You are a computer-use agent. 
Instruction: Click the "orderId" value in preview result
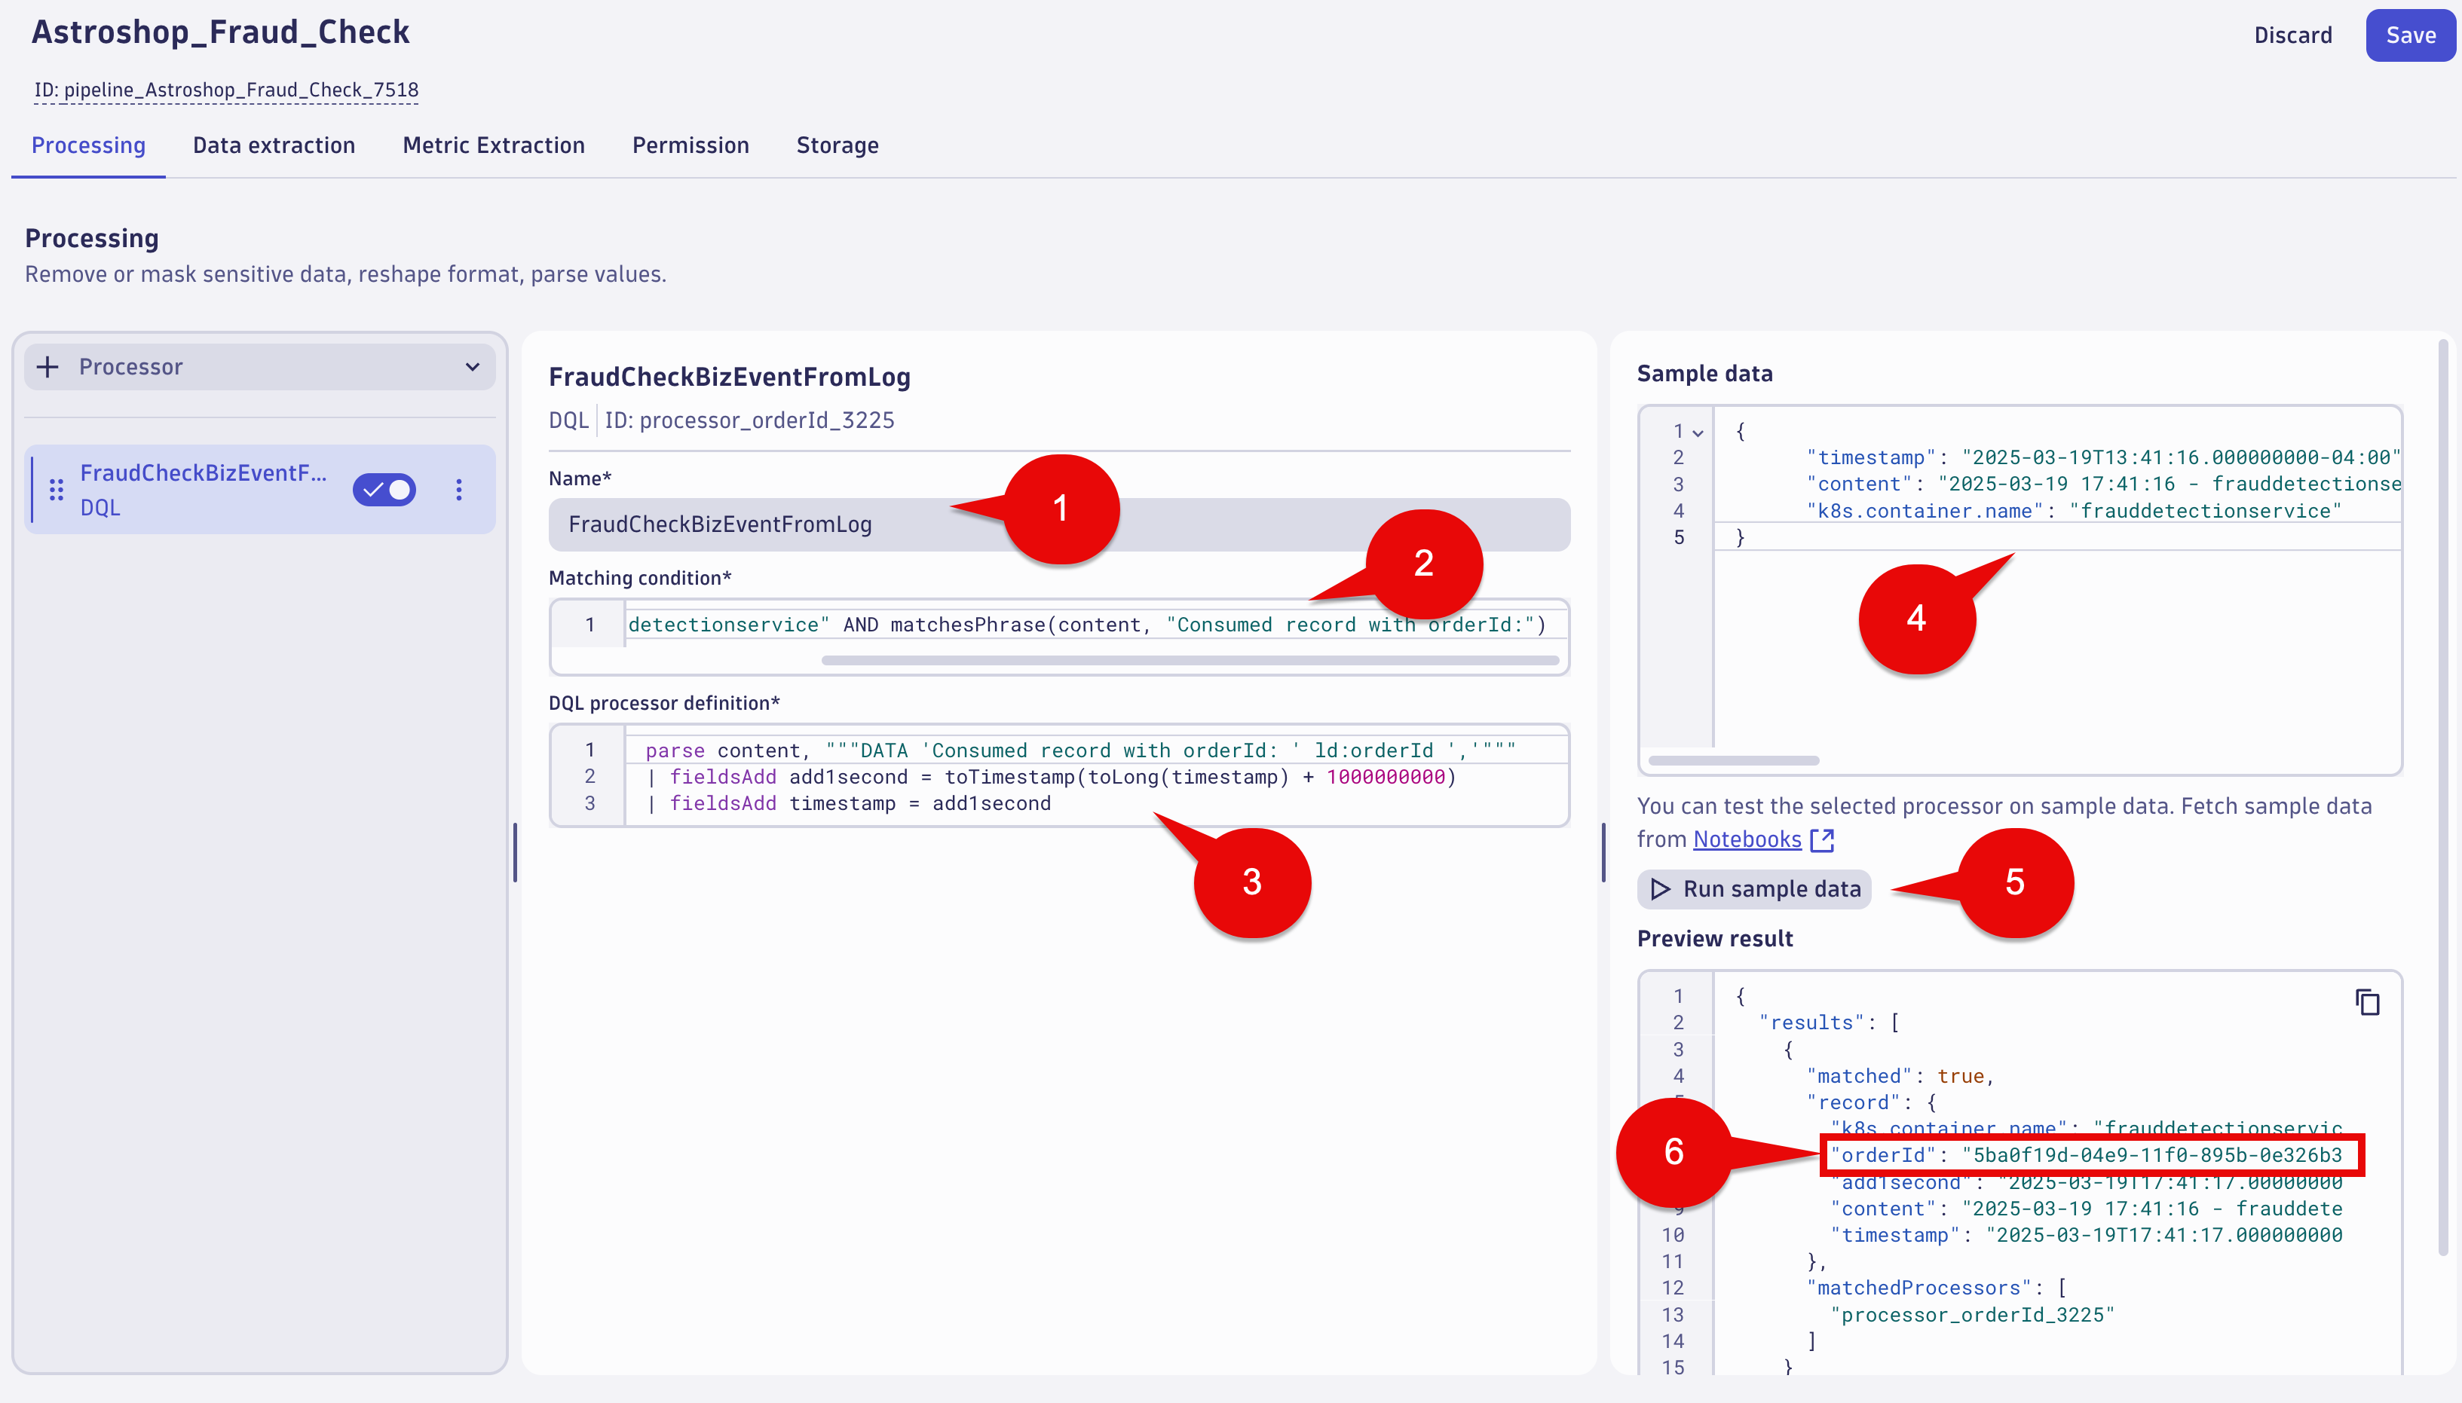coord(2151,1154)
